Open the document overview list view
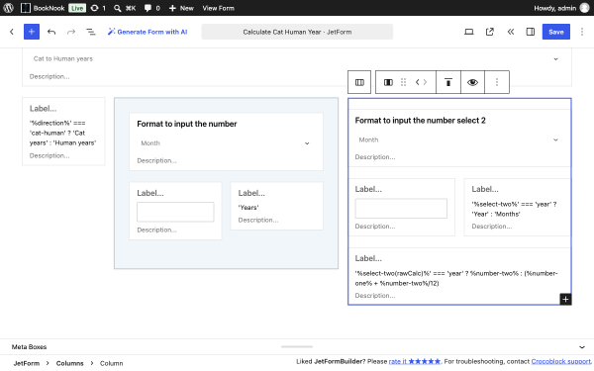Image resolution: width=594 pixels, height=371 pixels. pos(91,32)
